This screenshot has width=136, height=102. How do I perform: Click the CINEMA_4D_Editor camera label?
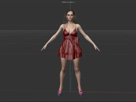tap(67, 2)
